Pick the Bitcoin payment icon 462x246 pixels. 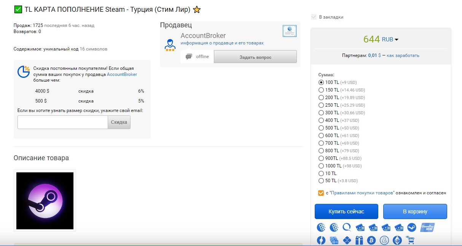pos(371,240)
